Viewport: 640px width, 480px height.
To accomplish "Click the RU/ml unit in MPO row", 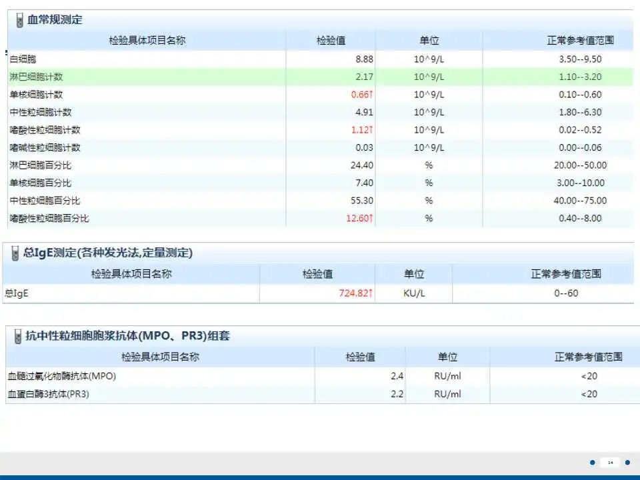I will (x=447, y=376).
